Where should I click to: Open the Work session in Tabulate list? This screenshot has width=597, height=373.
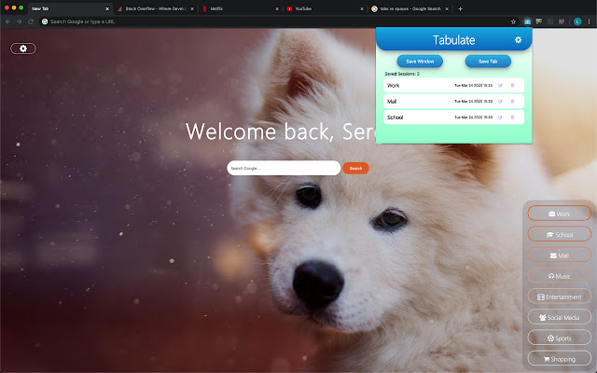(454, 85)
